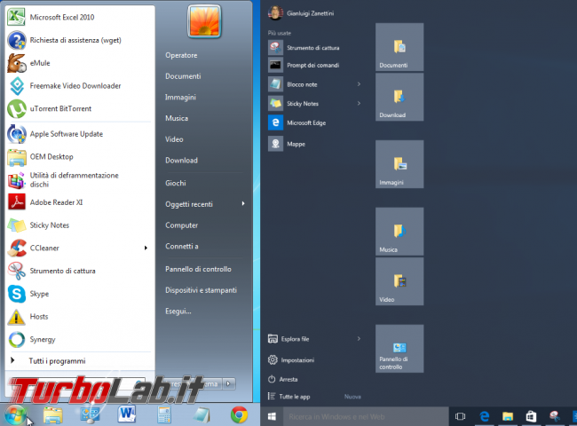Open Giochi from the start menu
Screen dimensions: 577x426
[176, 183]
